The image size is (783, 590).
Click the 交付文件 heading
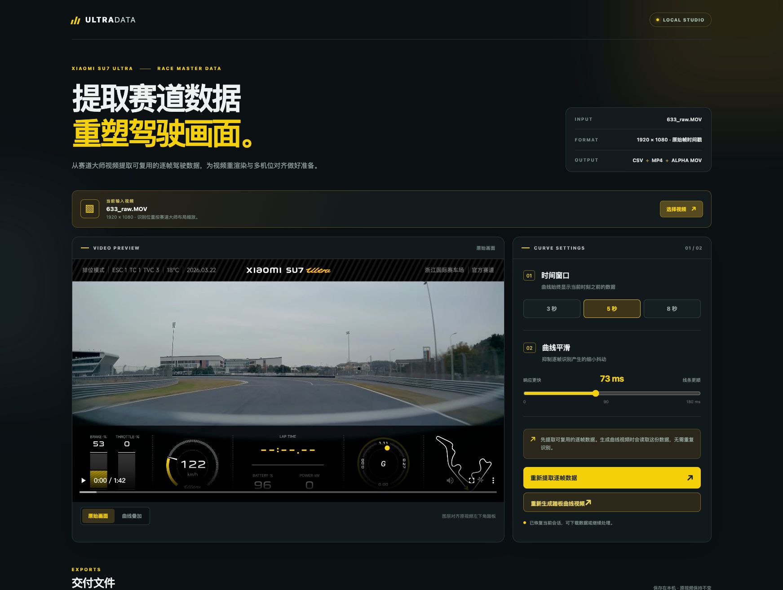pos(93,583)
